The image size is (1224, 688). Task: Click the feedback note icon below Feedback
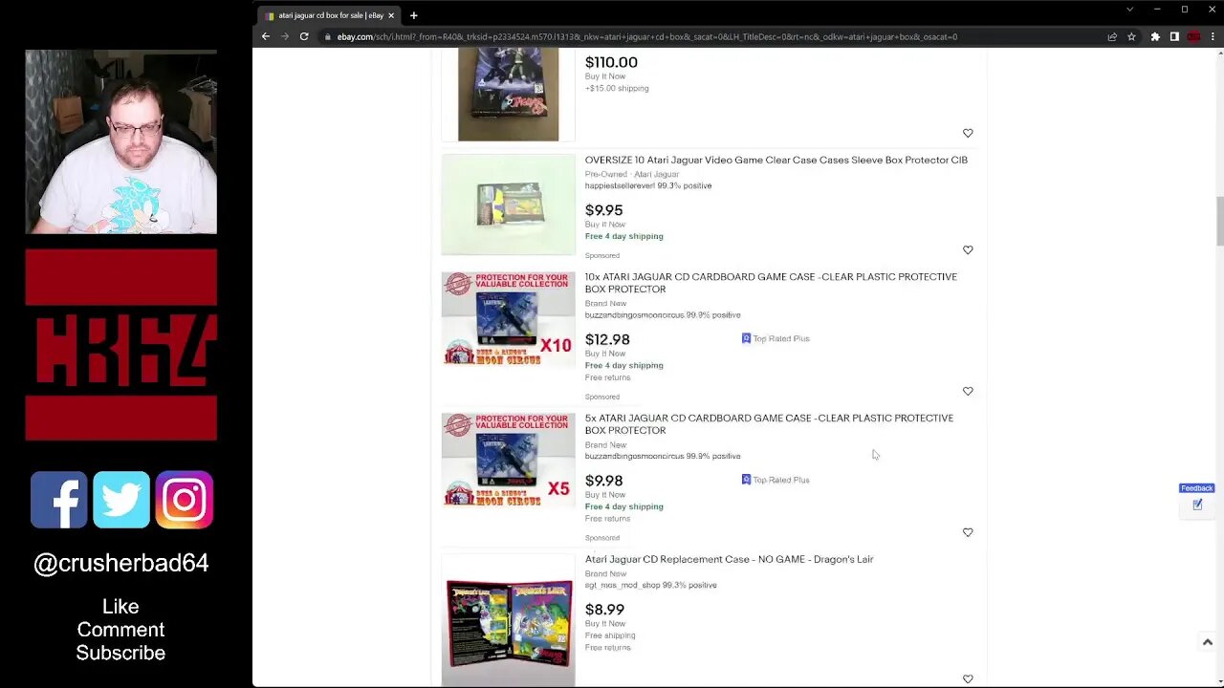[x=1197, y=505]
